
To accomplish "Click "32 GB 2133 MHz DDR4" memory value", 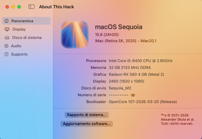I will (x=130, y=68).
